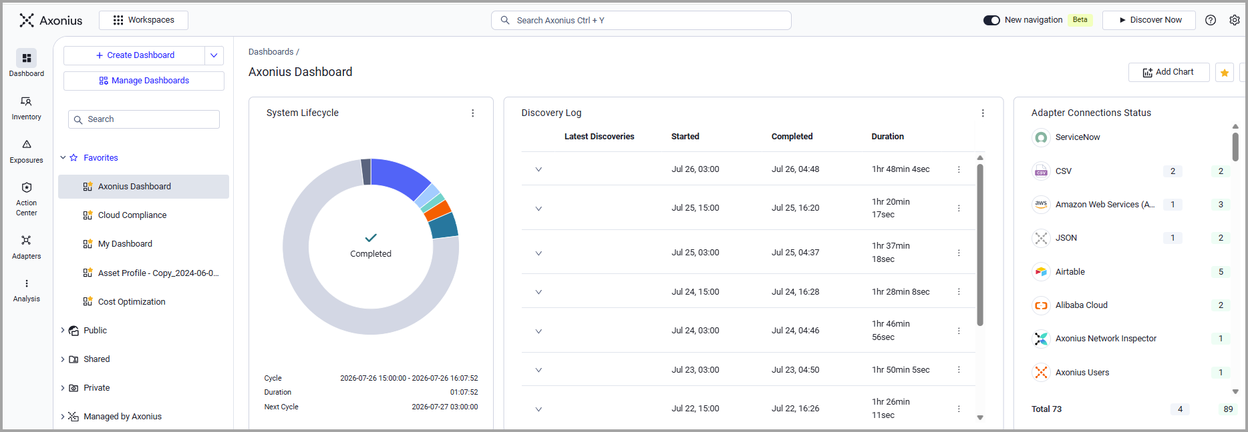Viewport: 1248px width, 432px height.
Task: Open row options for Jul 24, 15:00 discovery
Action: point(959,291)
